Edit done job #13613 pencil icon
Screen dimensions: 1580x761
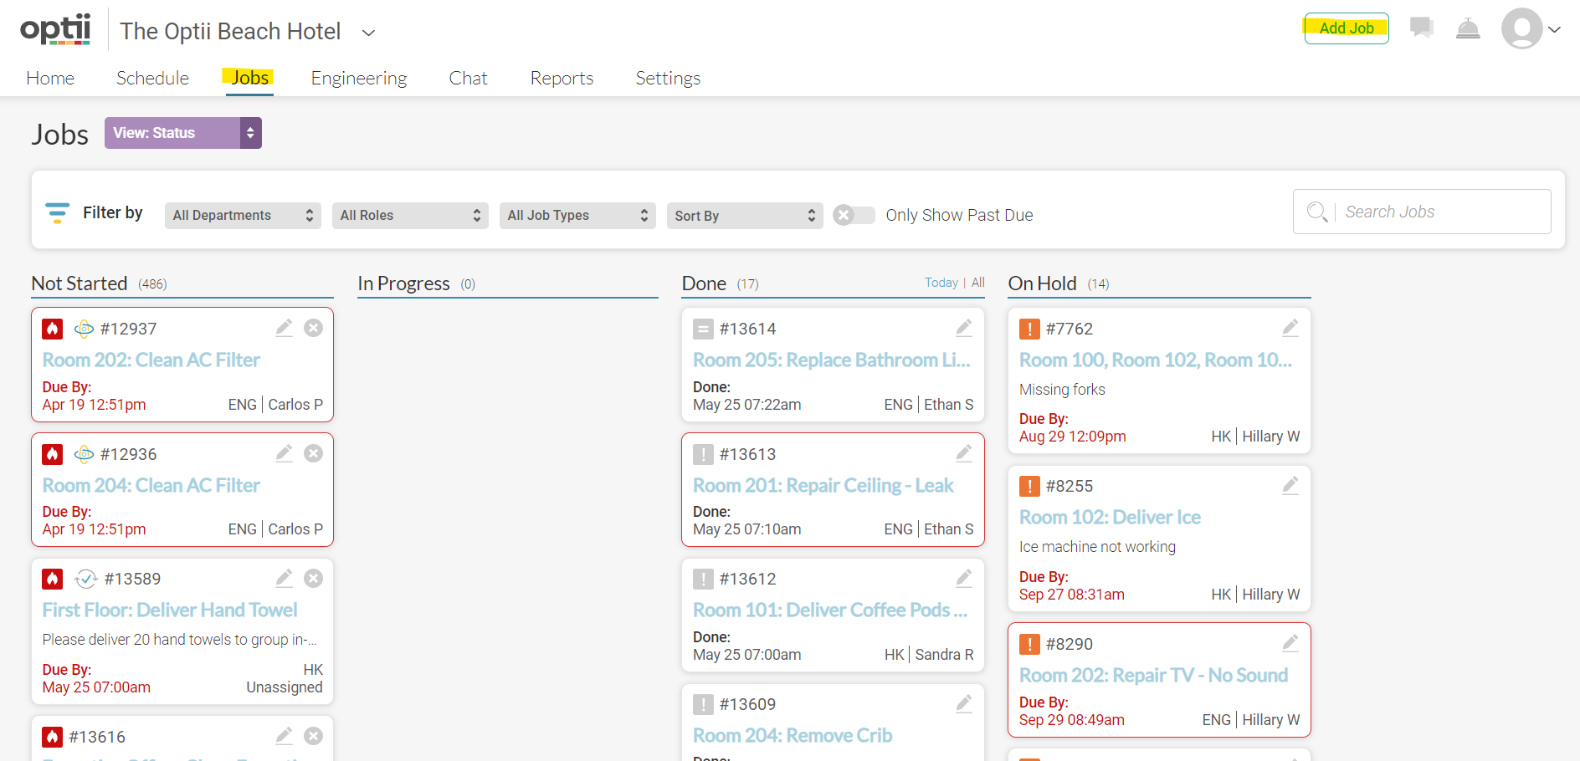click(964, 453)
